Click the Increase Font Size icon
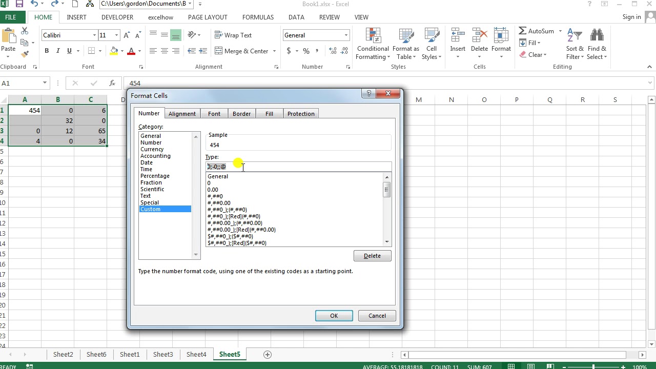Screen dimensions: 656x369 127,35
